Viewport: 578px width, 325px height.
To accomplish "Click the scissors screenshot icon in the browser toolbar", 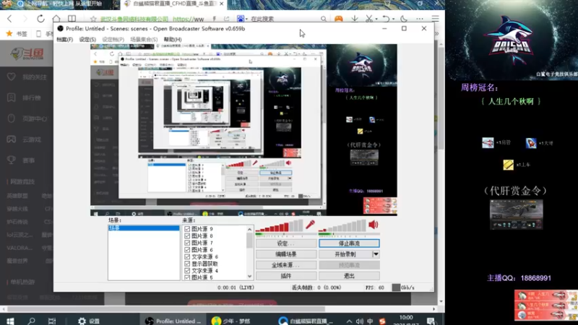I will [368, 19].
